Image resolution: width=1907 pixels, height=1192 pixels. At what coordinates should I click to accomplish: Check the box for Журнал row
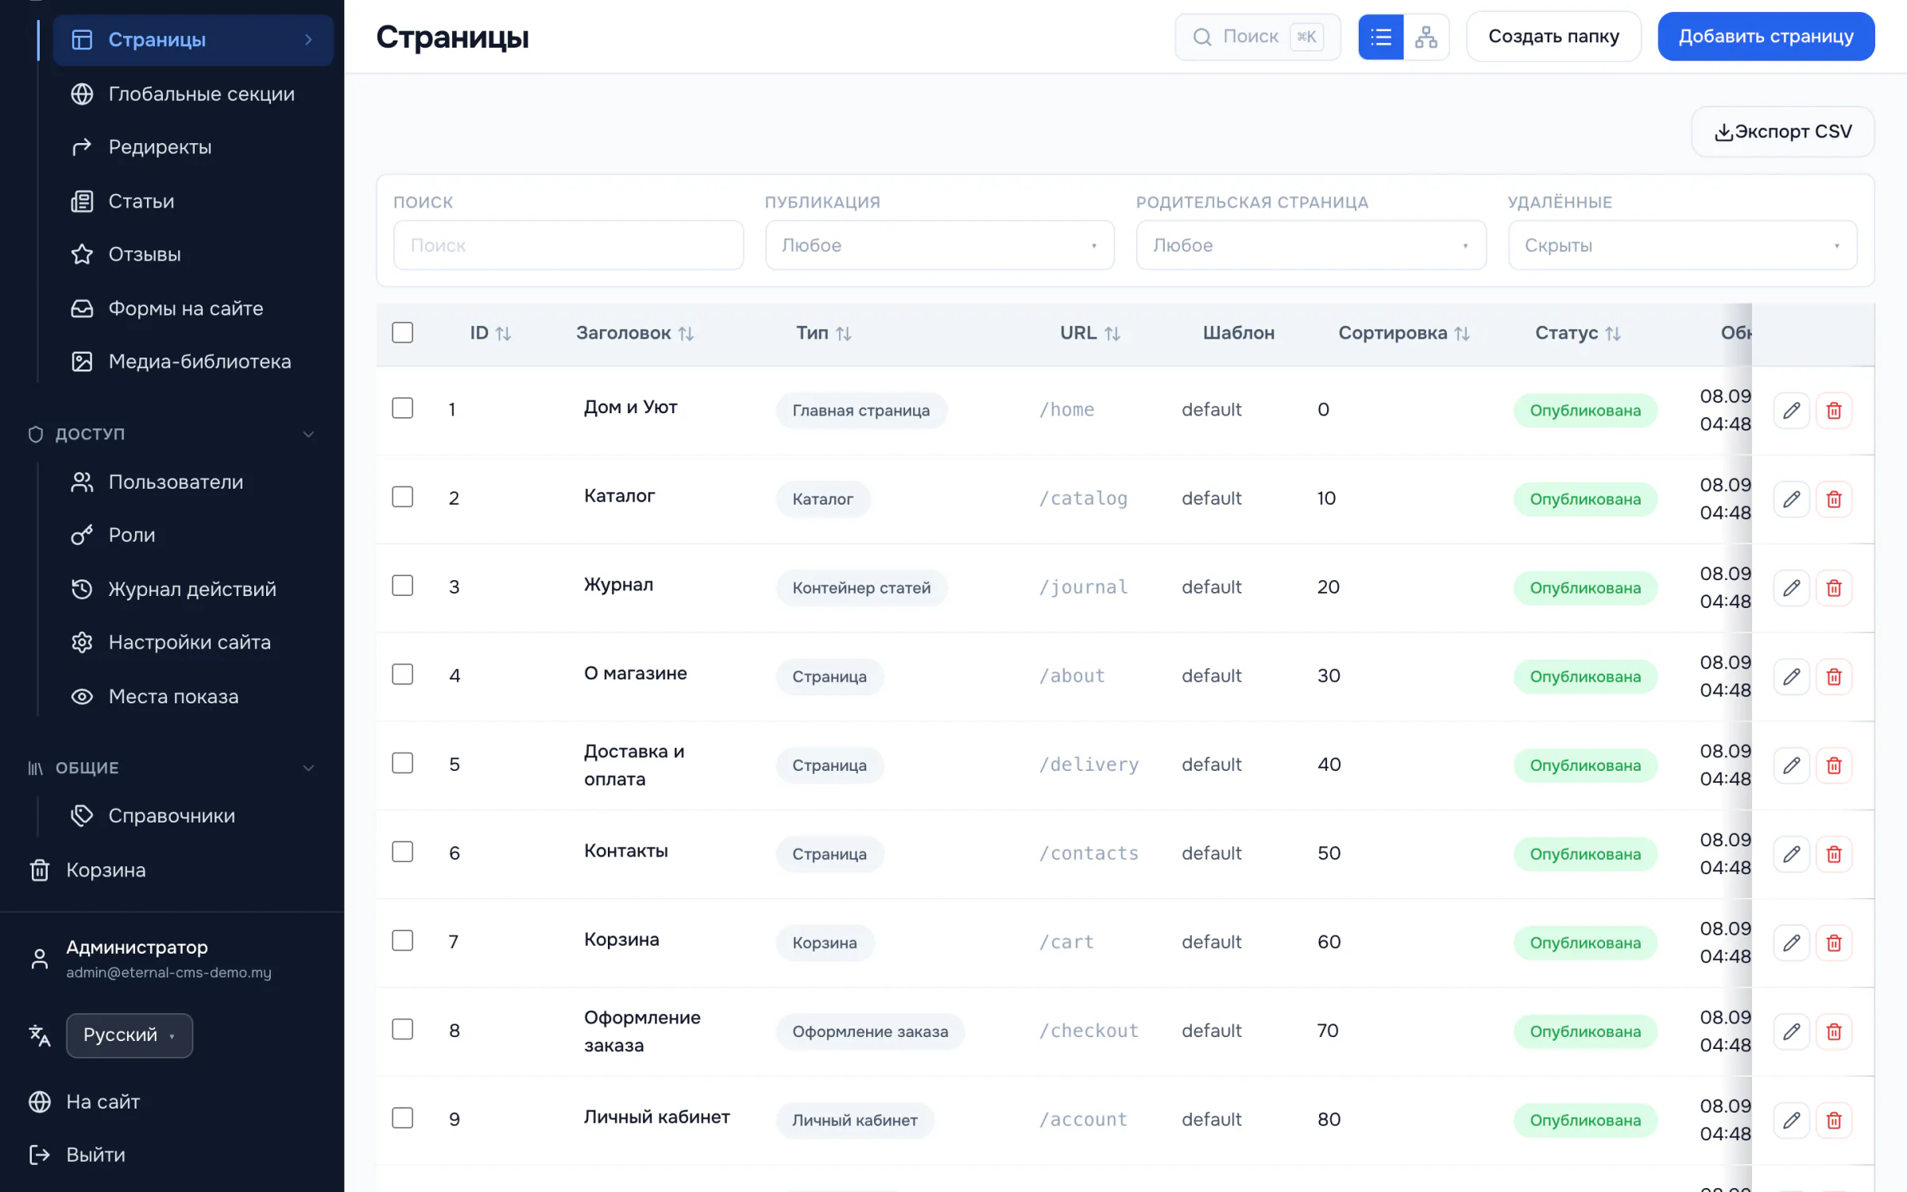pyautogui.click(x=403, y=586)
